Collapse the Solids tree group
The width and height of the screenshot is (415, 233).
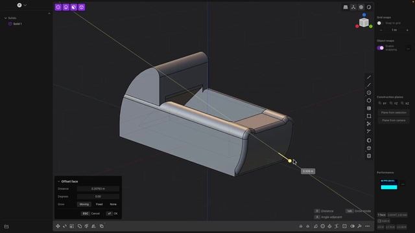(6, 18)
